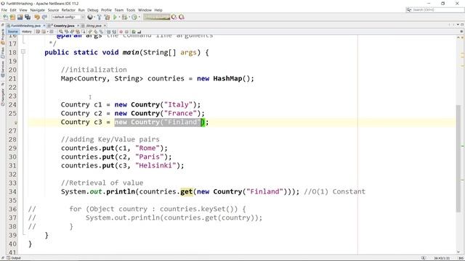Click the Stop Macro Recording square icon
465x261 pixels.
point(126,31)
